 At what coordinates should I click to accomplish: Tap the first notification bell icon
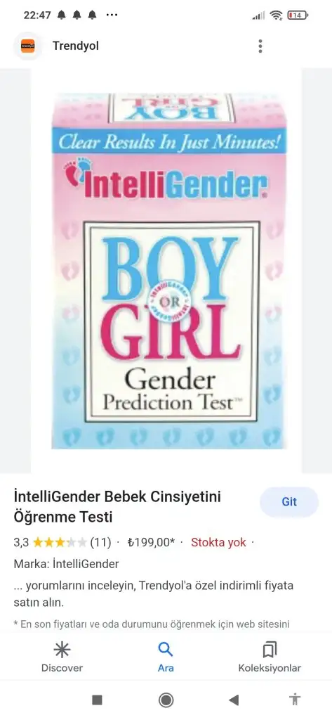click(x=62, y=15)
